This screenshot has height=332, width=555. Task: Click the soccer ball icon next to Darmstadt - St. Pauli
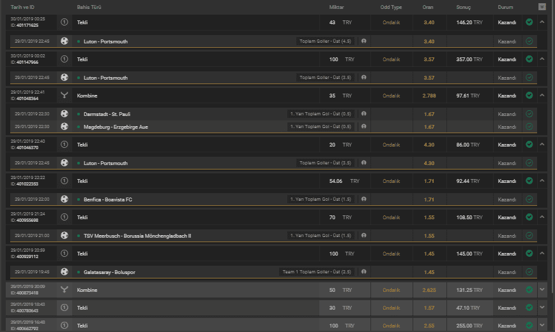point(65,113)
